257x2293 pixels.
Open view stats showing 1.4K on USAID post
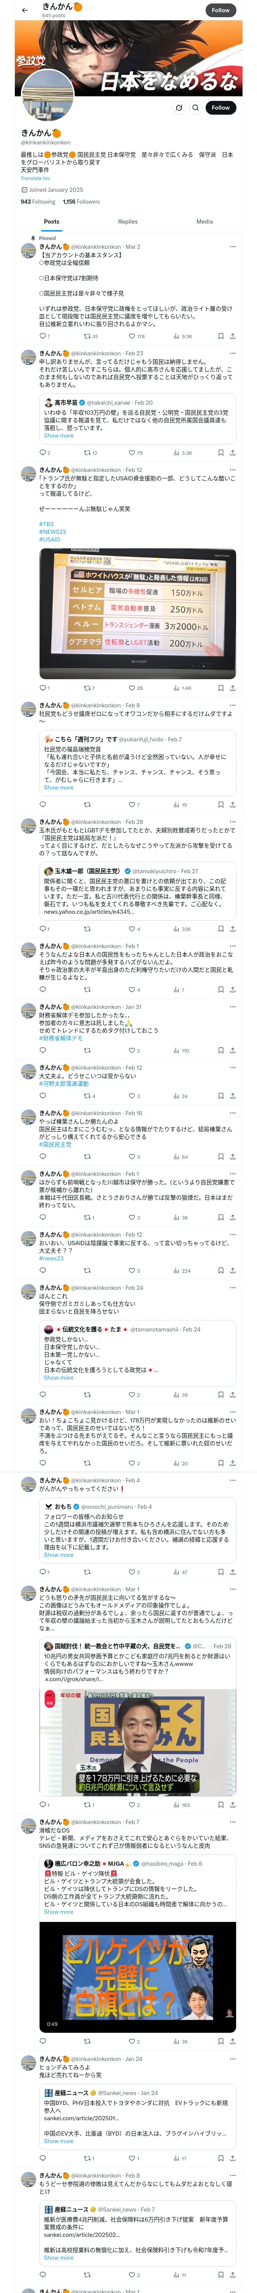point(184,688)
